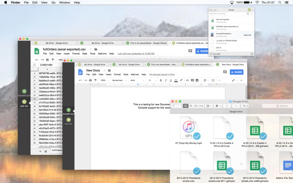The height and width of the screenshot is (183, 293).
Task: Click the print icon in New Docs toolbar
Action: pyautogui.click(x=90, y=80)
